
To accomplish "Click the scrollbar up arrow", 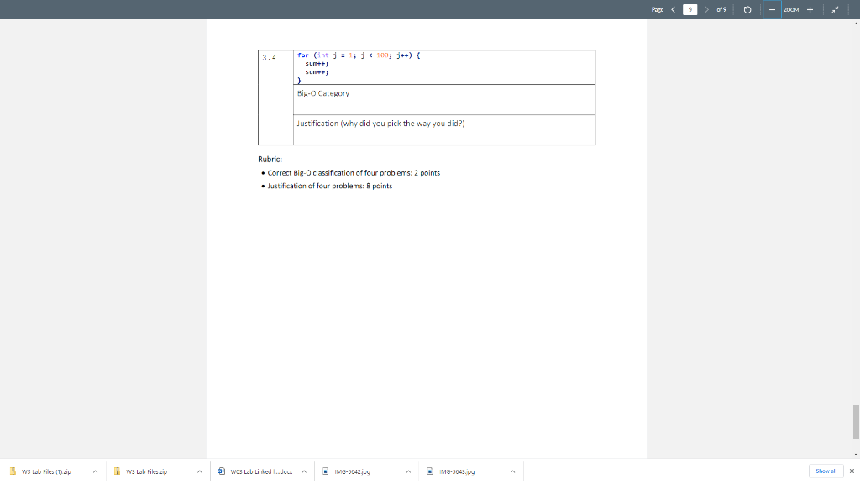I will coord(856,24).
